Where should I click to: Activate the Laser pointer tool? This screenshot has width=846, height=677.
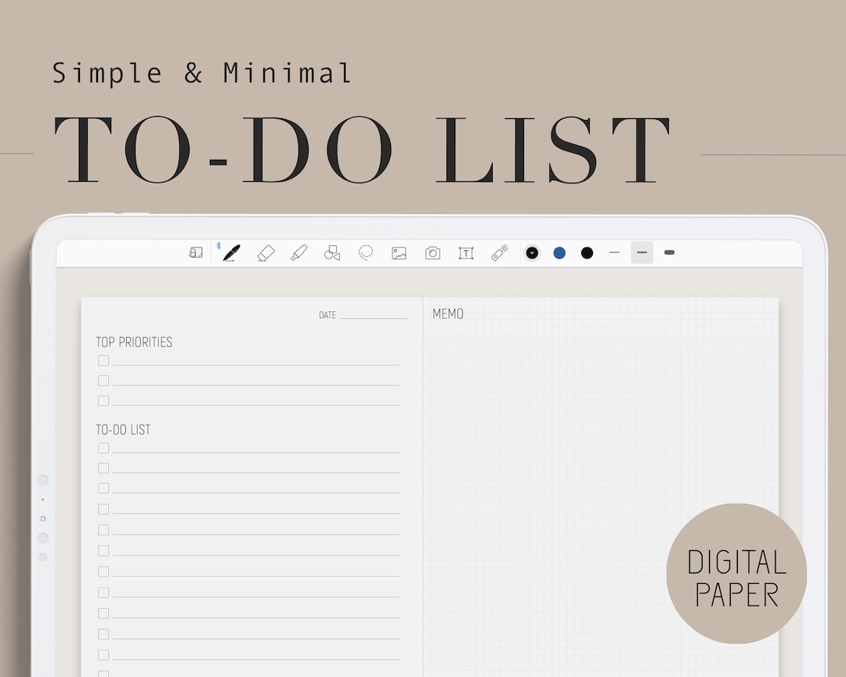[500, 252]
